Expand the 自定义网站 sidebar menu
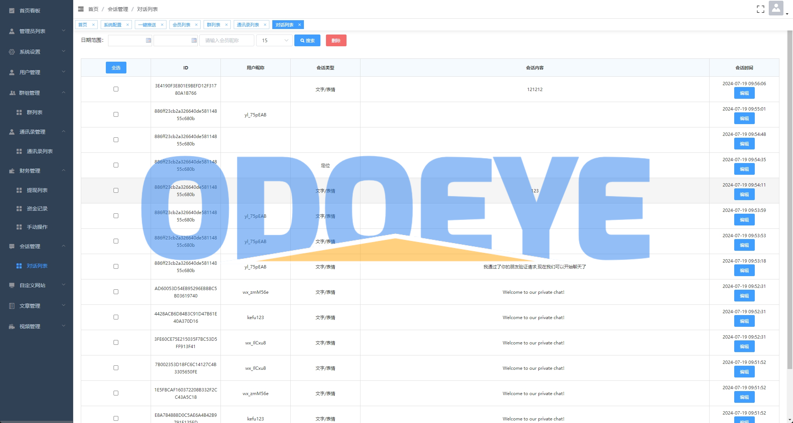793x423 pixels. [64, 285]
